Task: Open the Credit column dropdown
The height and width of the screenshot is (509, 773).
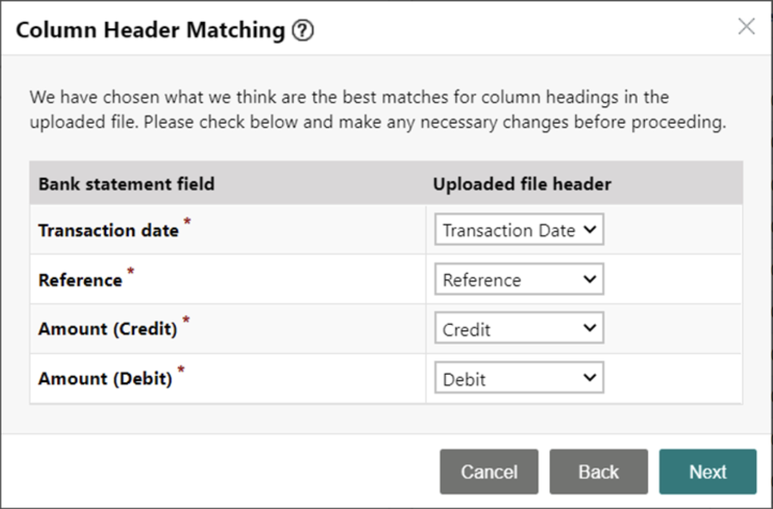Action: click(x=519, y=328)
